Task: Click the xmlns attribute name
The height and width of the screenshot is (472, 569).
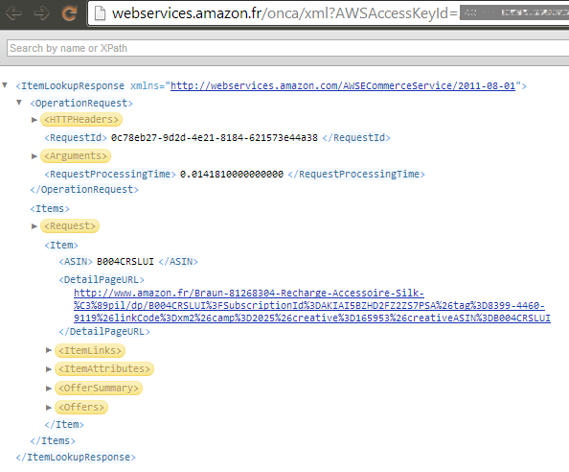Action: [145, 85]
